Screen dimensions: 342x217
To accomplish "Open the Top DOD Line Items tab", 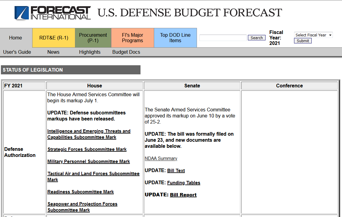I will pos(175,38).
